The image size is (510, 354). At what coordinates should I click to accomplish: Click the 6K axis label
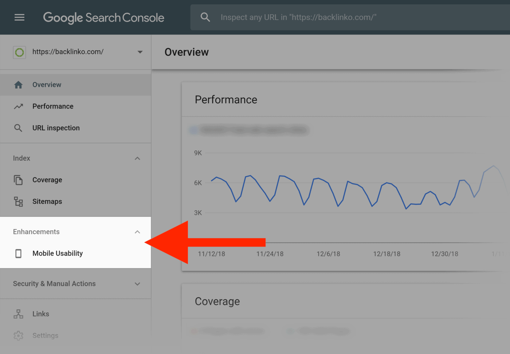[198, 183]
